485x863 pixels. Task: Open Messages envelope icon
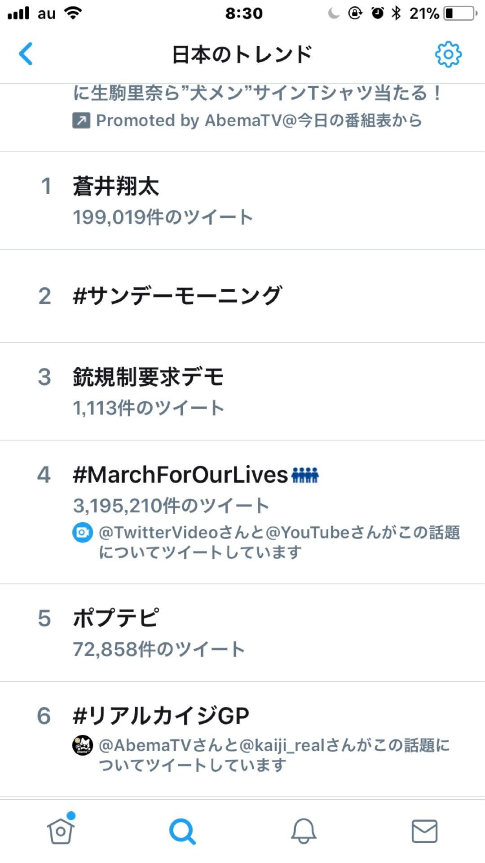tap(424, 831)
